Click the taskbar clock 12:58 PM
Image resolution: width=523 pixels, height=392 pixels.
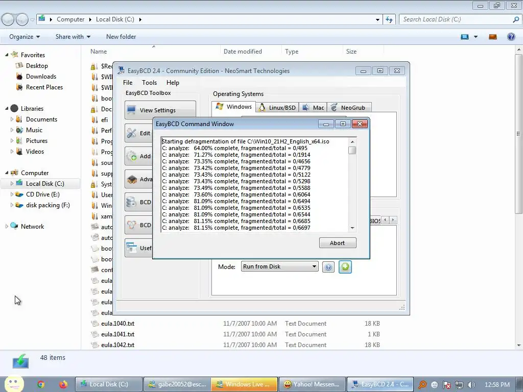tap(497, 384)
